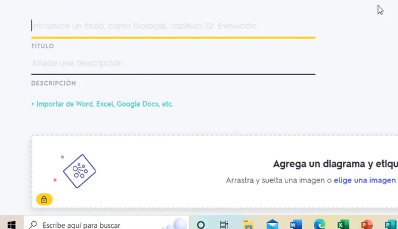Launch Excel from the taskbar

point(343,224)
